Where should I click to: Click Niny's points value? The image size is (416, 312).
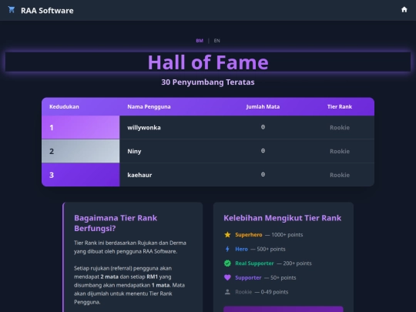coord(263,151)
